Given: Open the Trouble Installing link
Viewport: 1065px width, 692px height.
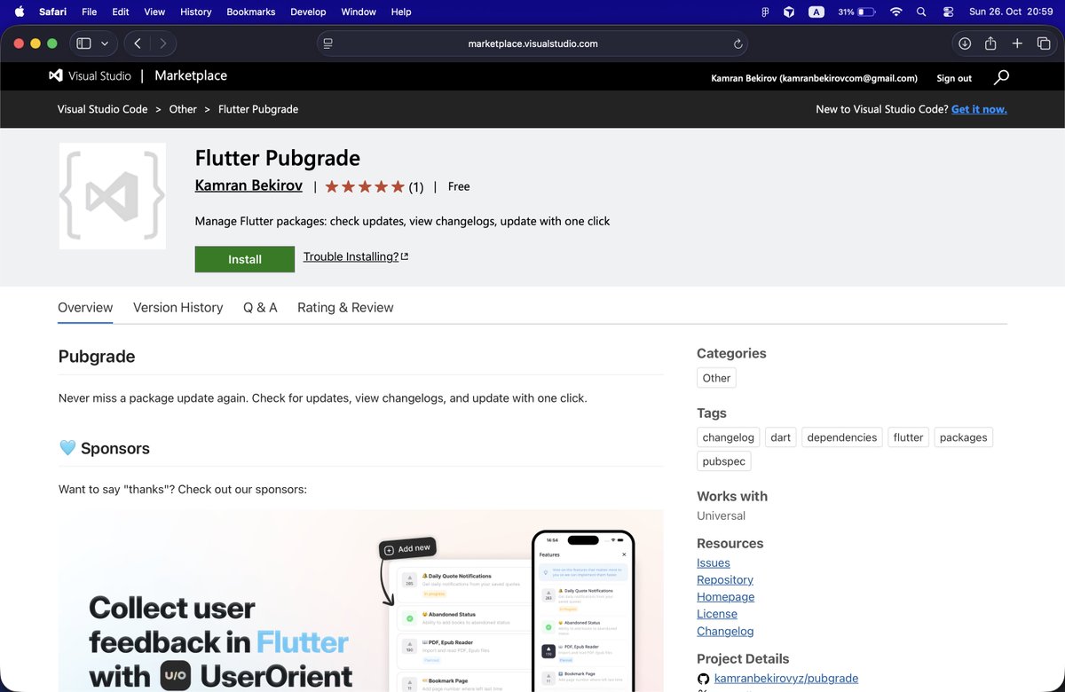Looking at the screenshot, I should pyautogui.click(x=356, y=256).
